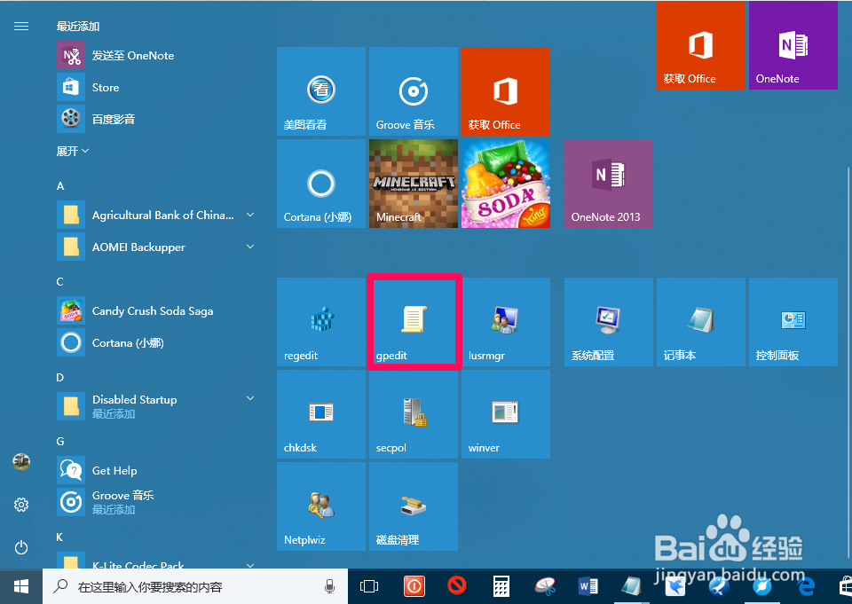Open the 系统配置 tile

tap(609, 322)
